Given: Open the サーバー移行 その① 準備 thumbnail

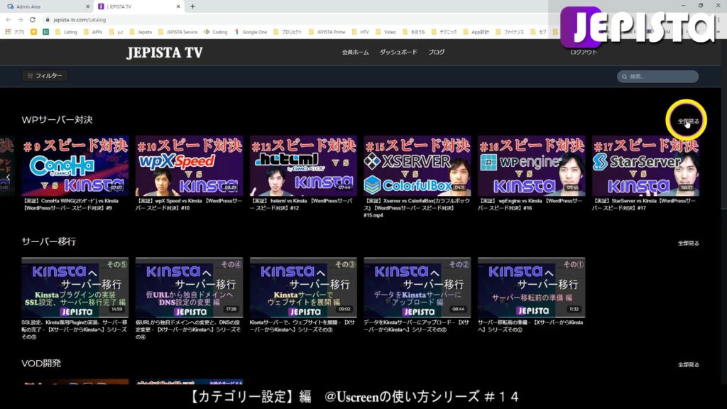Looking at the screenshot, I should coord(531,288).
